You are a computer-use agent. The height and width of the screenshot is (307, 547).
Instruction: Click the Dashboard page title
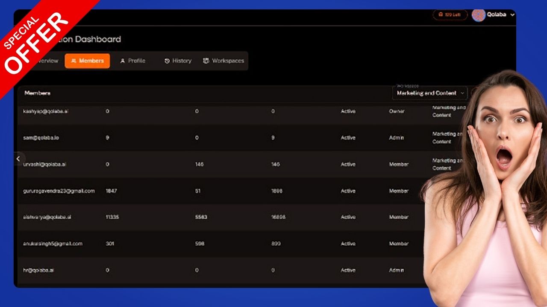(97, 39)
